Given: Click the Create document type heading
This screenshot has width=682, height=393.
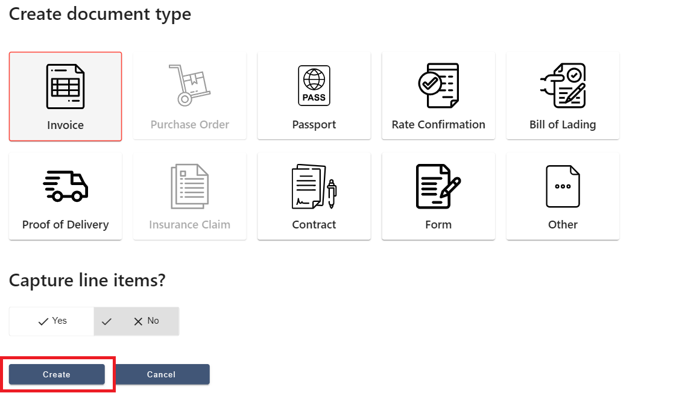Looking at the screenshot, I should (x=99, y=14).
